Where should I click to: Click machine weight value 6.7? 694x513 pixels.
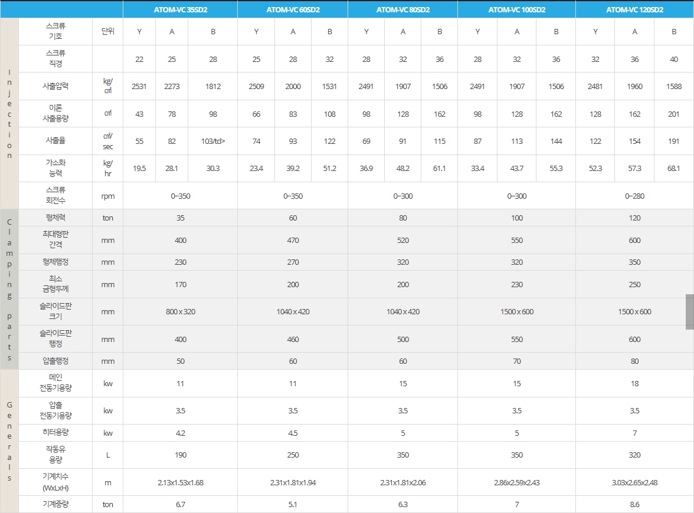click(181, 505)
